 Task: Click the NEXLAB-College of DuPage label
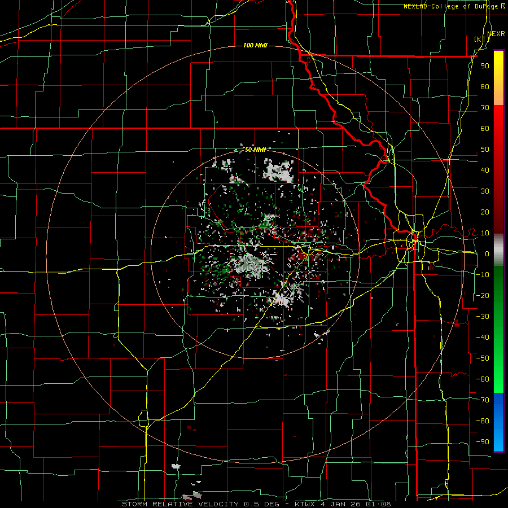452,6
